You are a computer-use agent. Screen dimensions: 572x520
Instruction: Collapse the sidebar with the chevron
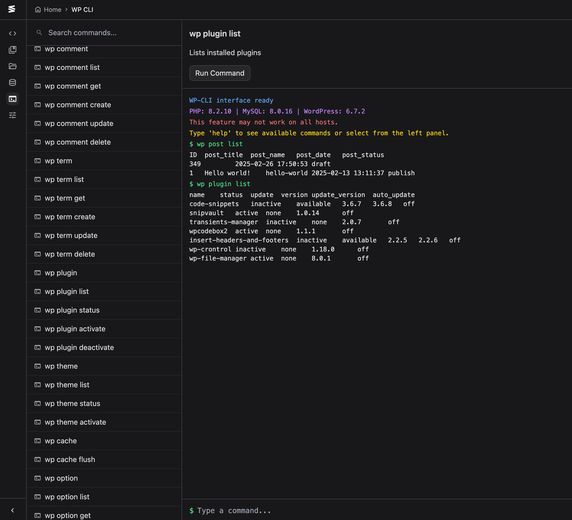pos(13,510)
